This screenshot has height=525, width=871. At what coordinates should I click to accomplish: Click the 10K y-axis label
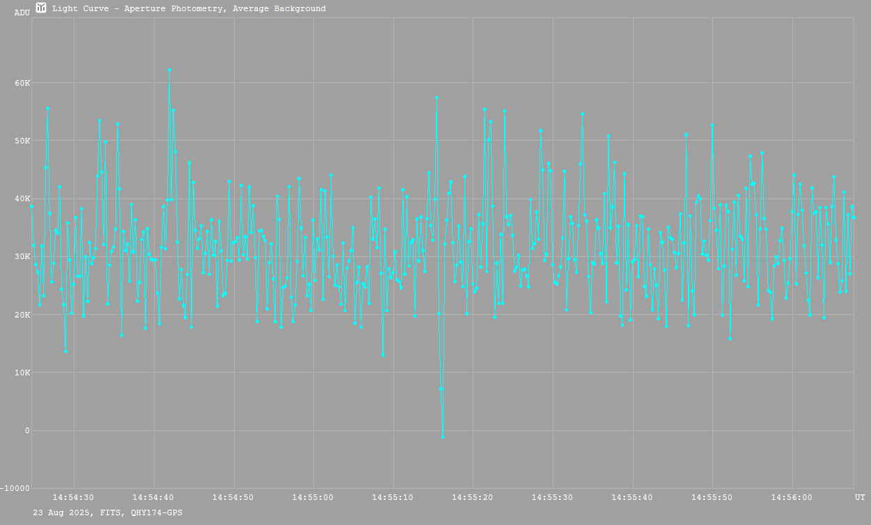tap(22, 373)
